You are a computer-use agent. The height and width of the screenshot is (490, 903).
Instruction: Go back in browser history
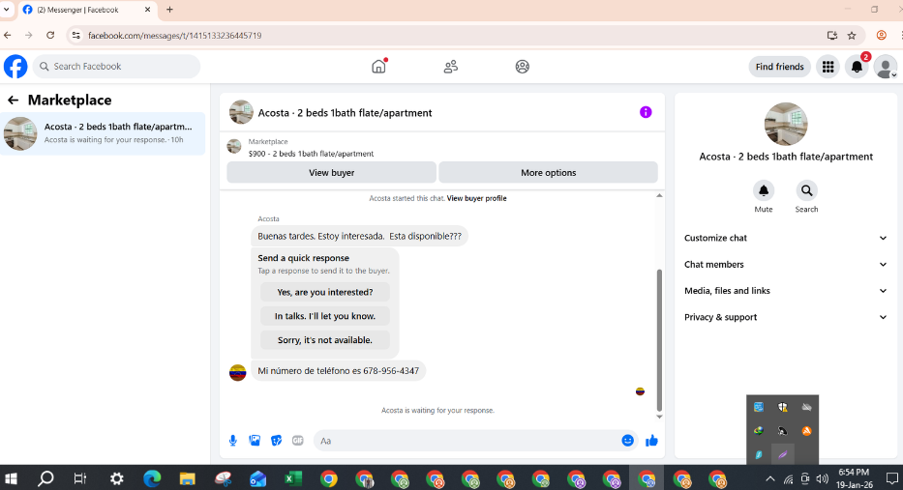pyautogui.click(x=8, y=36)
